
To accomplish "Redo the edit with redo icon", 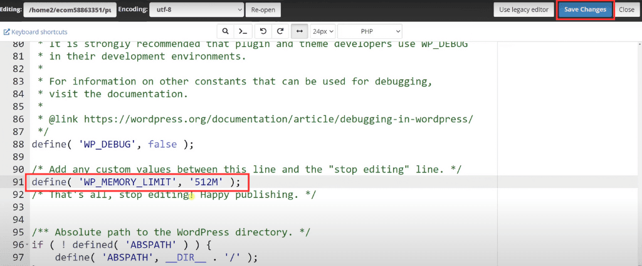I will pyautogui.click(x=280, y=31).
